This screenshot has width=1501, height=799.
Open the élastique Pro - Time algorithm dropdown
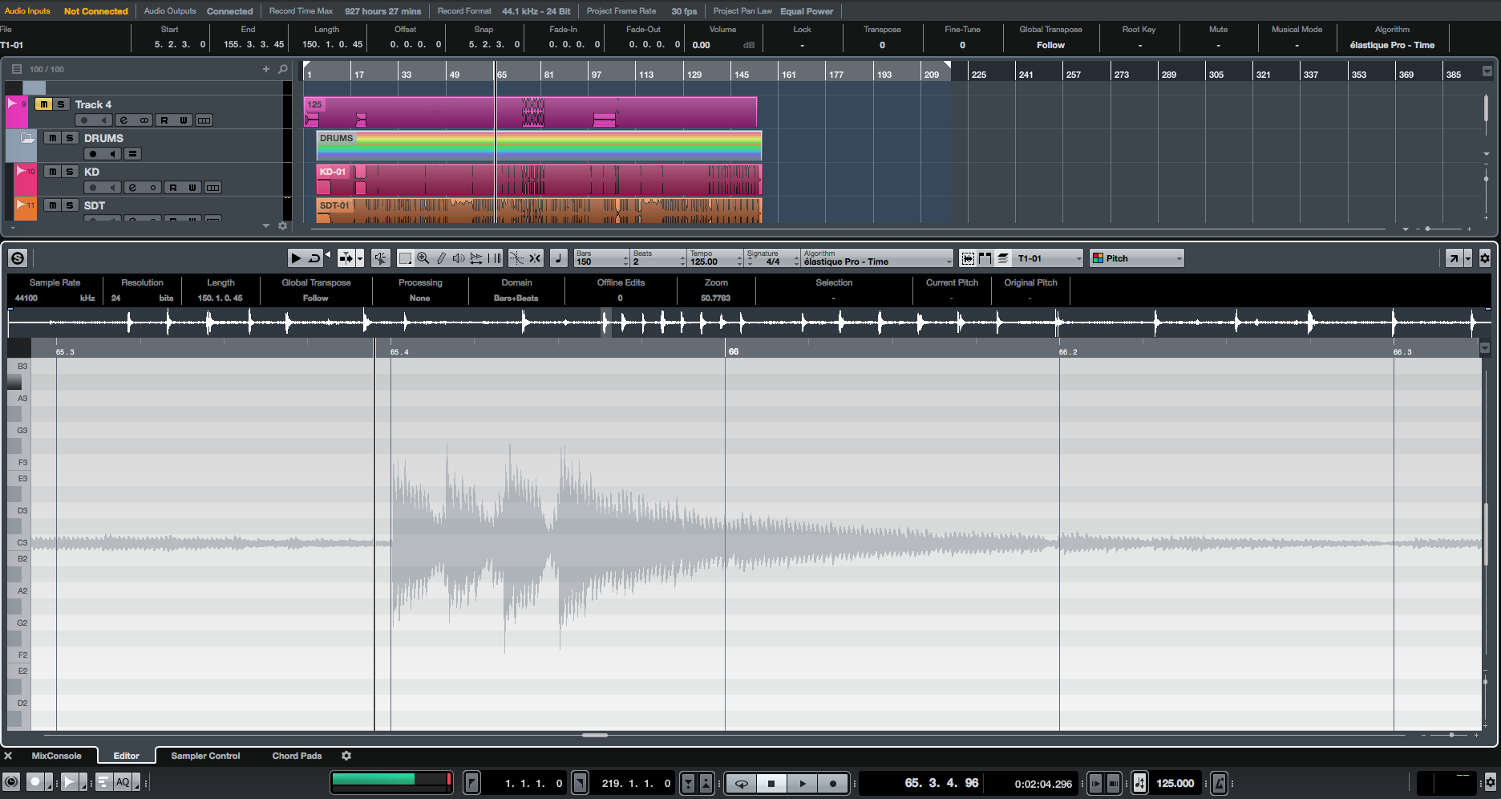[x=877, y=258]
